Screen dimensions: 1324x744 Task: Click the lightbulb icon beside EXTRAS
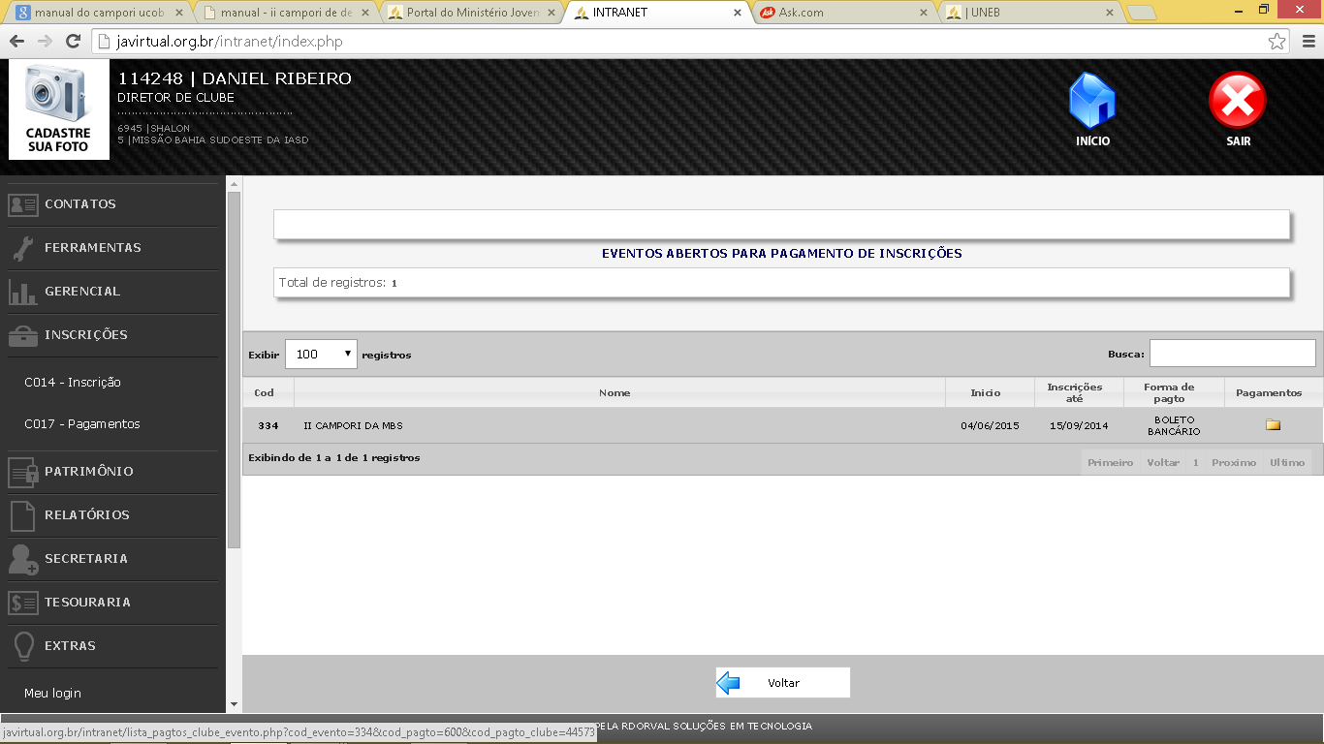click(x=22, y=646)
